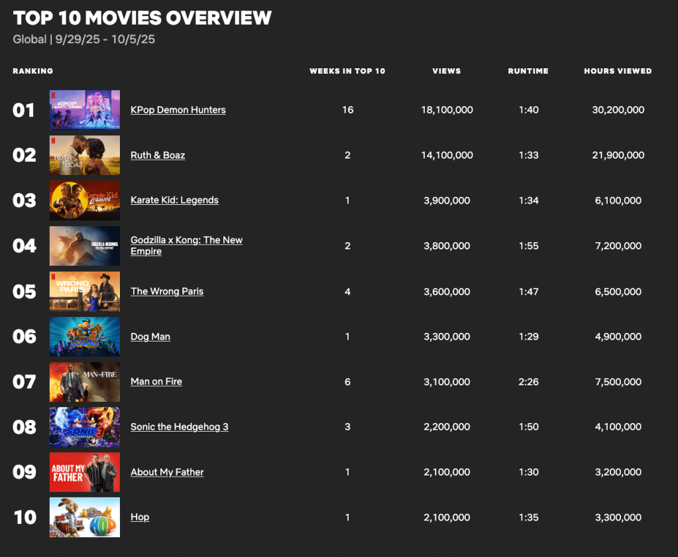Click ranking number 01
The width and height of the screenshot is (678, 557).
(24, 110)
